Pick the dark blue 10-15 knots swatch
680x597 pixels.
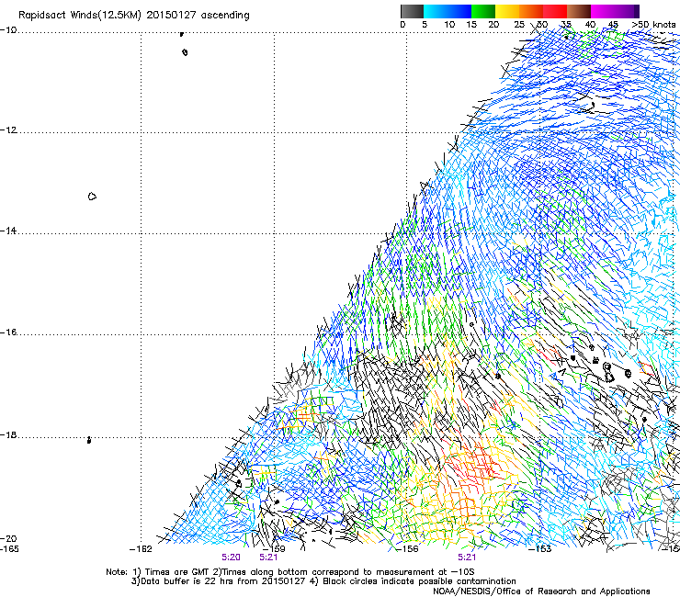(x=459, y=11)
